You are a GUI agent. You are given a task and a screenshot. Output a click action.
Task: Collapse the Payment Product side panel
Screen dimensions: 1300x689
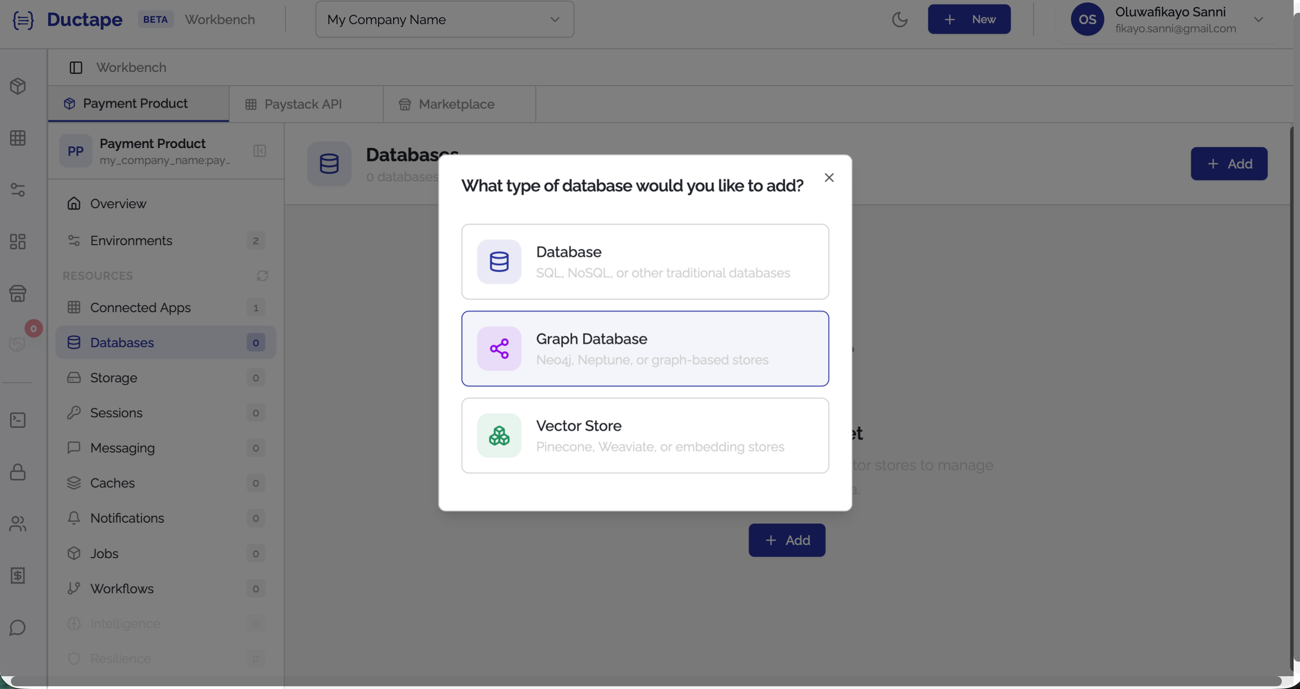coord(260,151)
